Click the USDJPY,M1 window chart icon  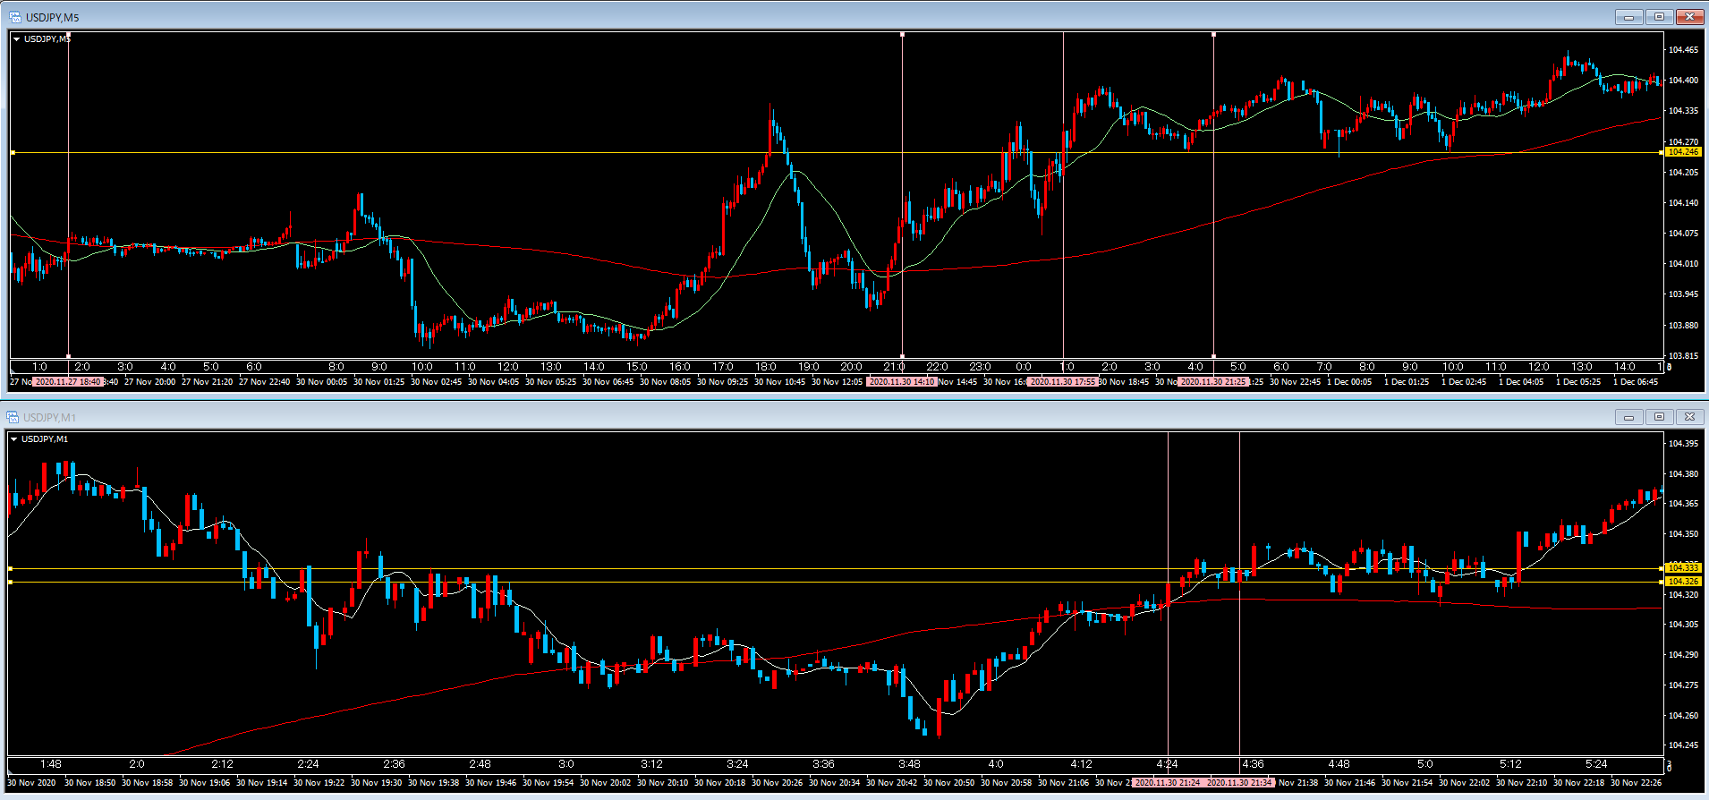(x=13, y=417)
